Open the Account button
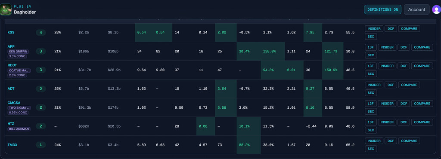Viewport: 441px width, 159px height. 416,9
